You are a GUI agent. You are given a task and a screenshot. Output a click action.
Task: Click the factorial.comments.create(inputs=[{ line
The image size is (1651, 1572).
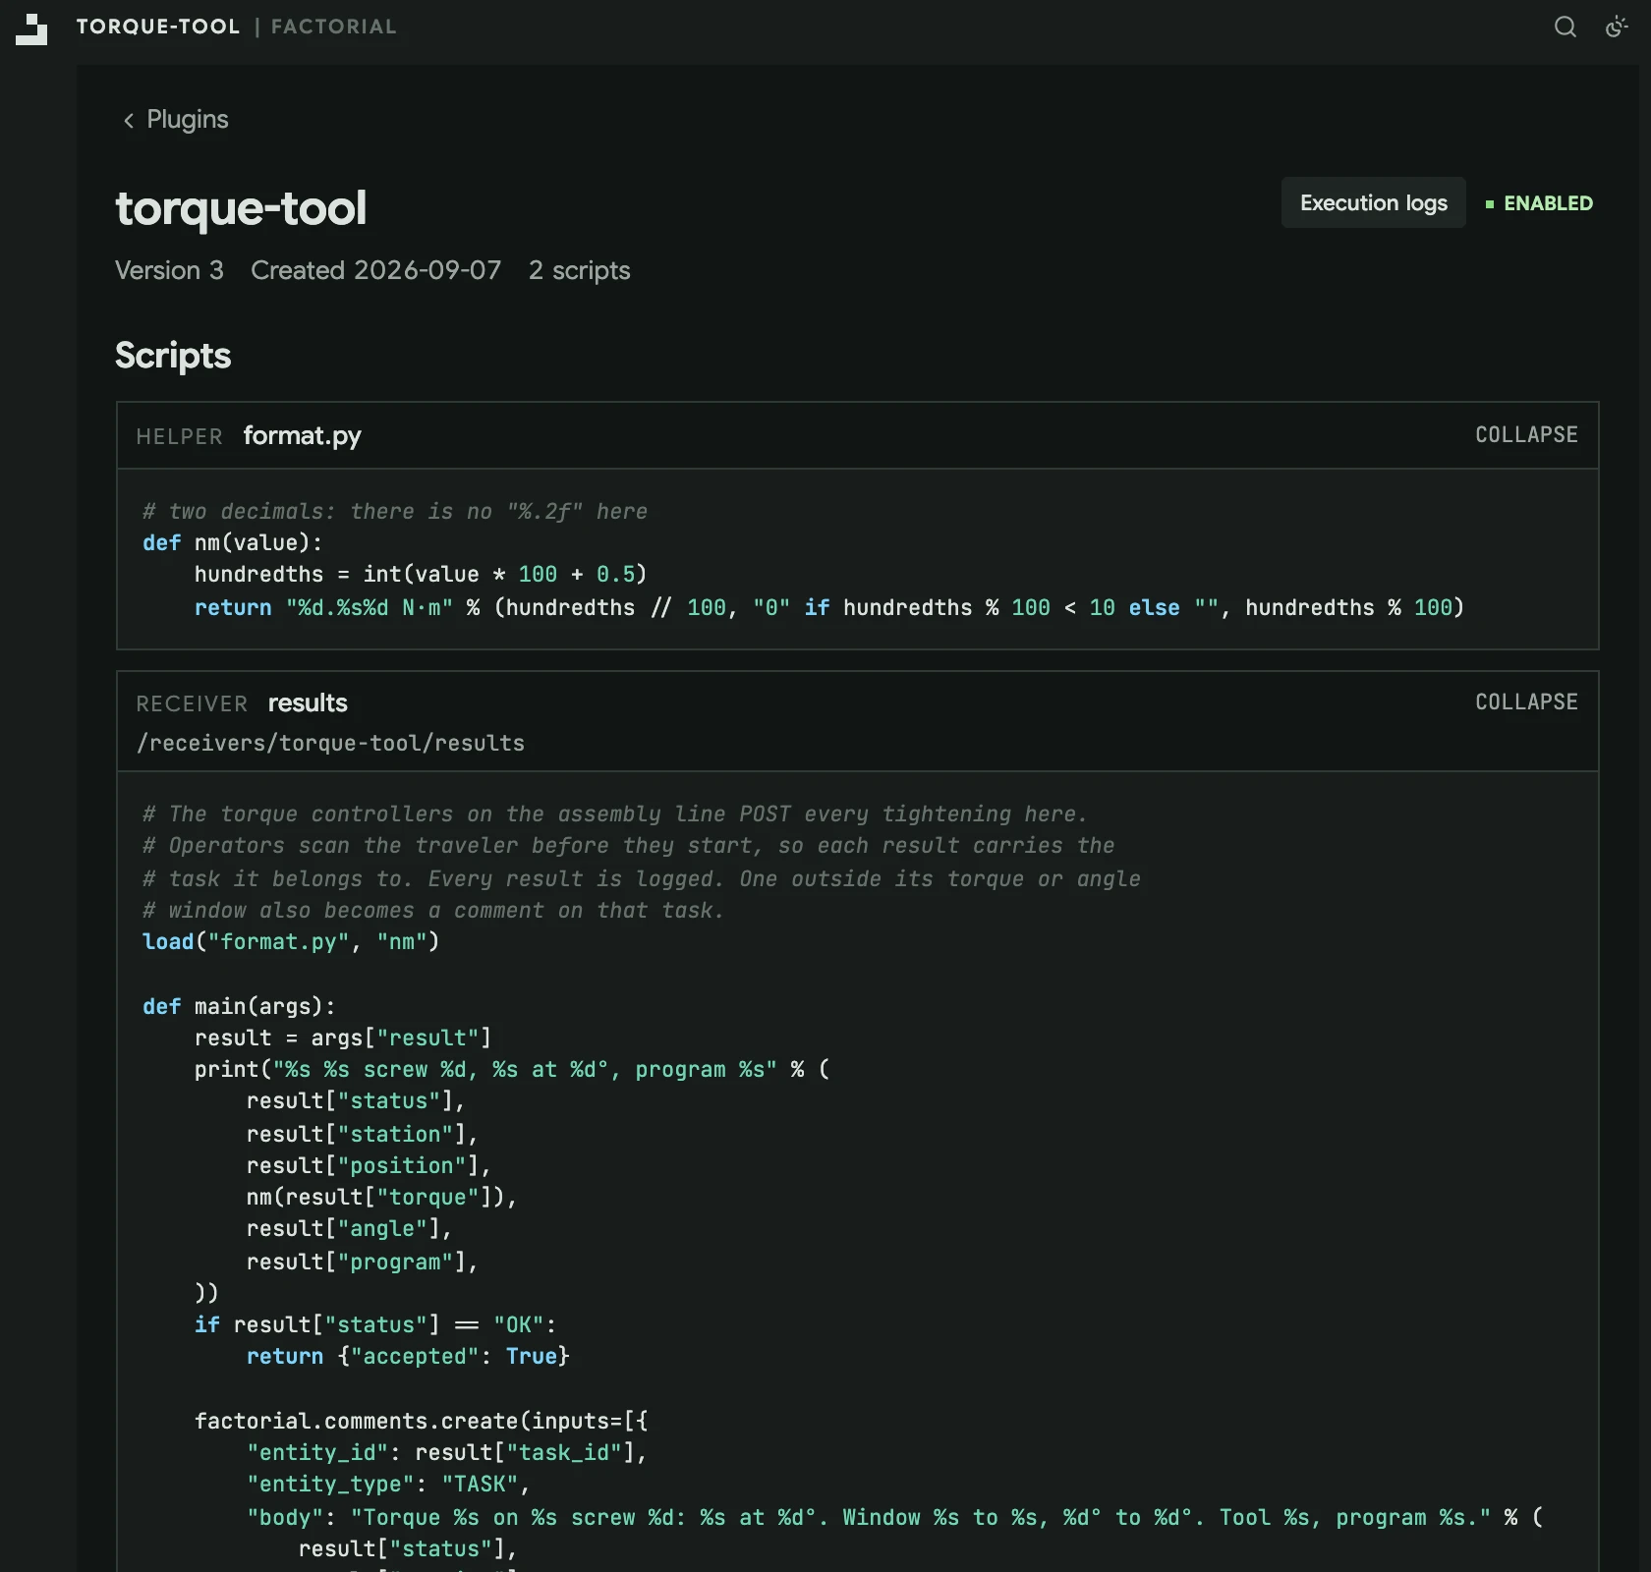click(x=421, y=1421)
